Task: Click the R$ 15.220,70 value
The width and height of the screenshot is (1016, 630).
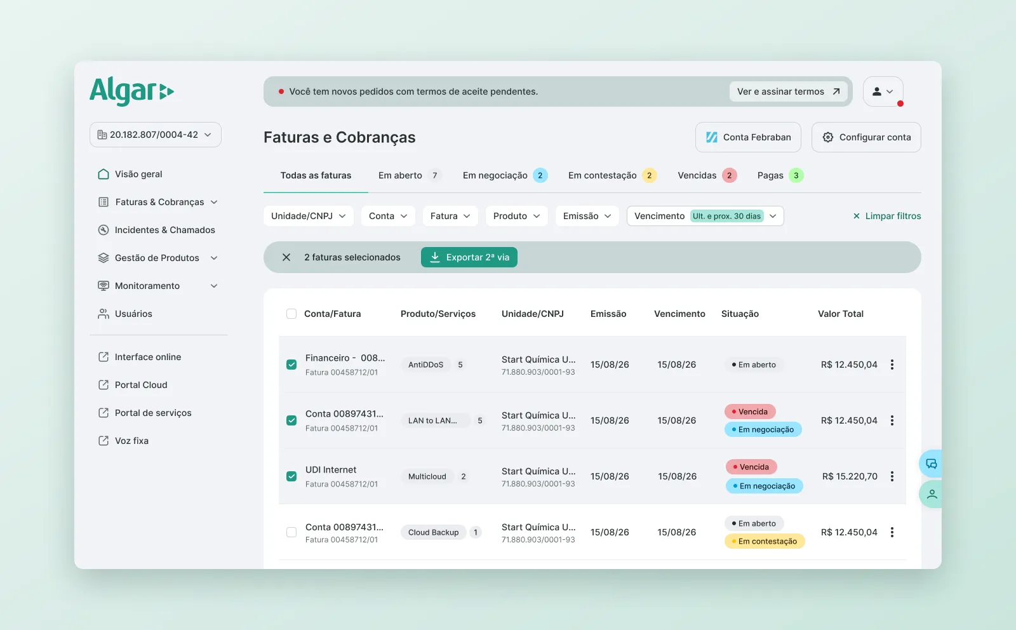Action: [x=850, y=476]
